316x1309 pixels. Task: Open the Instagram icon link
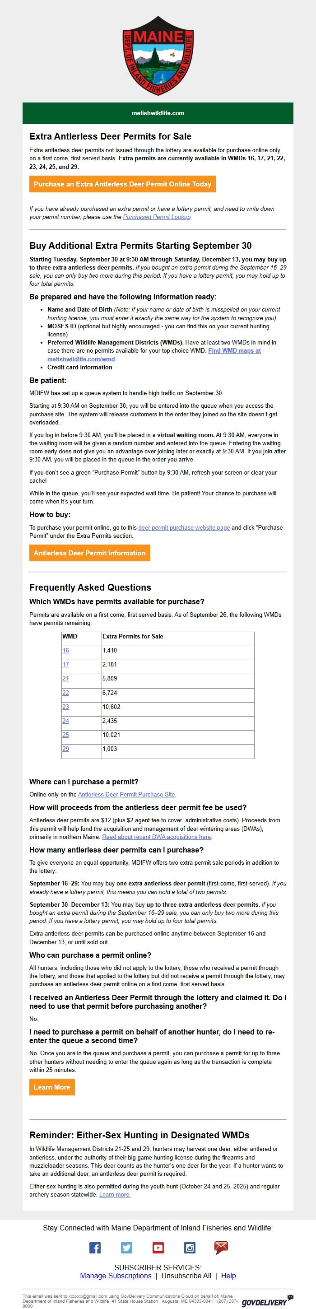[x=190, y=1248]
